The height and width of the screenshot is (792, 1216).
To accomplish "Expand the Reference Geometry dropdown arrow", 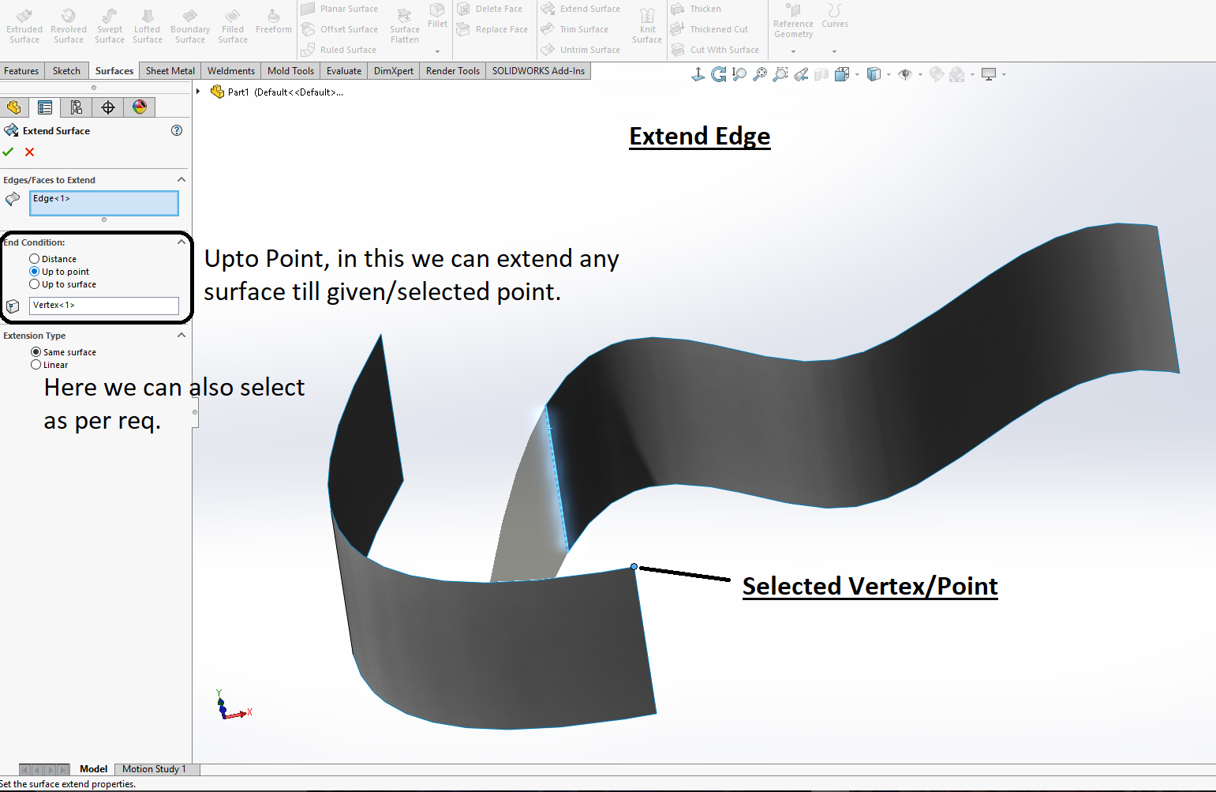I will (793, 52).
